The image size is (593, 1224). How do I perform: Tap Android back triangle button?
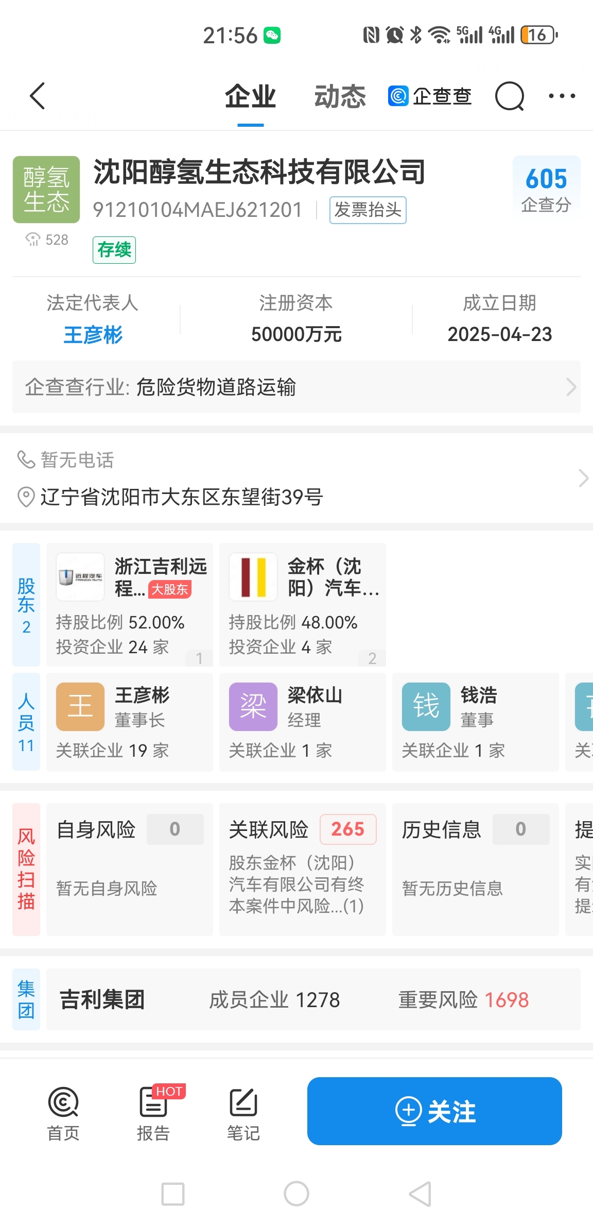420,1194
